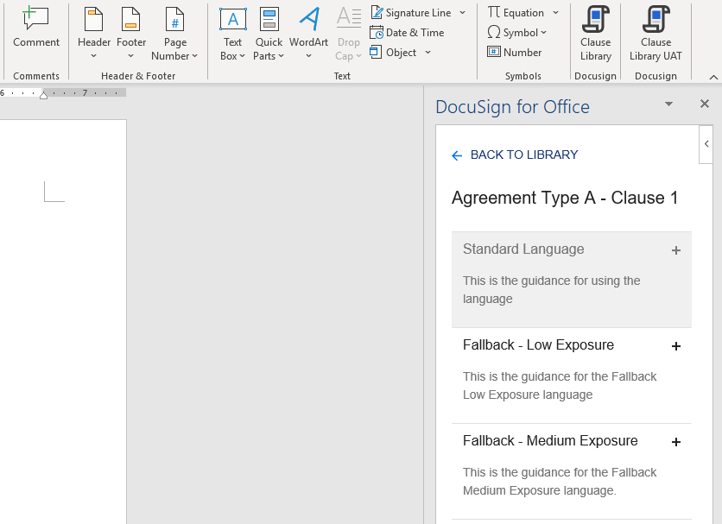Open the Docusign Clause Library UAT
The width and height of the screenshot is (722, 524).
click(655, 34)
